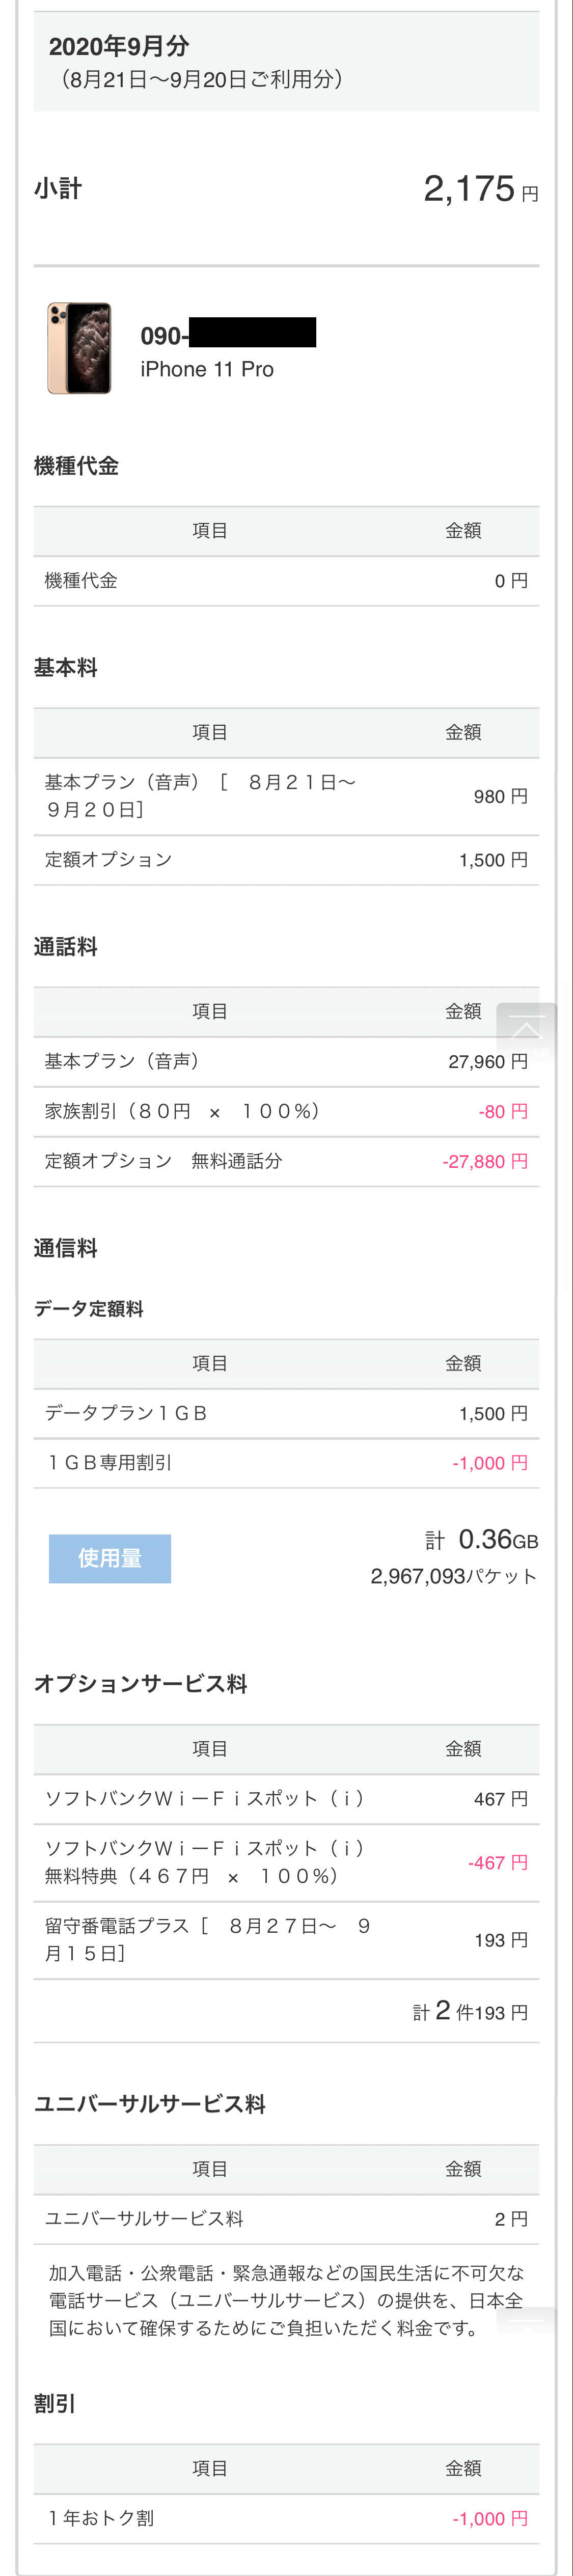Click the Wi-Fi spot 無料特典 -467 円 row
The image size is (573, 2576).
pos(286,1862)
